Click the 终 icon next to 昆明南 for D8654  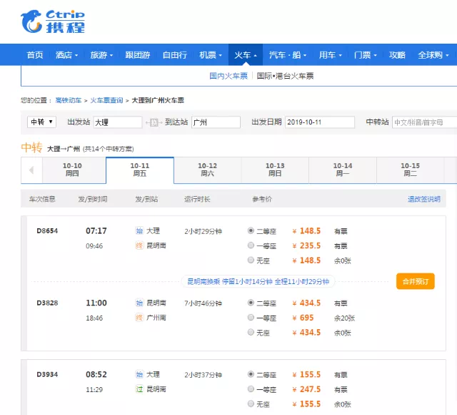tap(139, 246)
